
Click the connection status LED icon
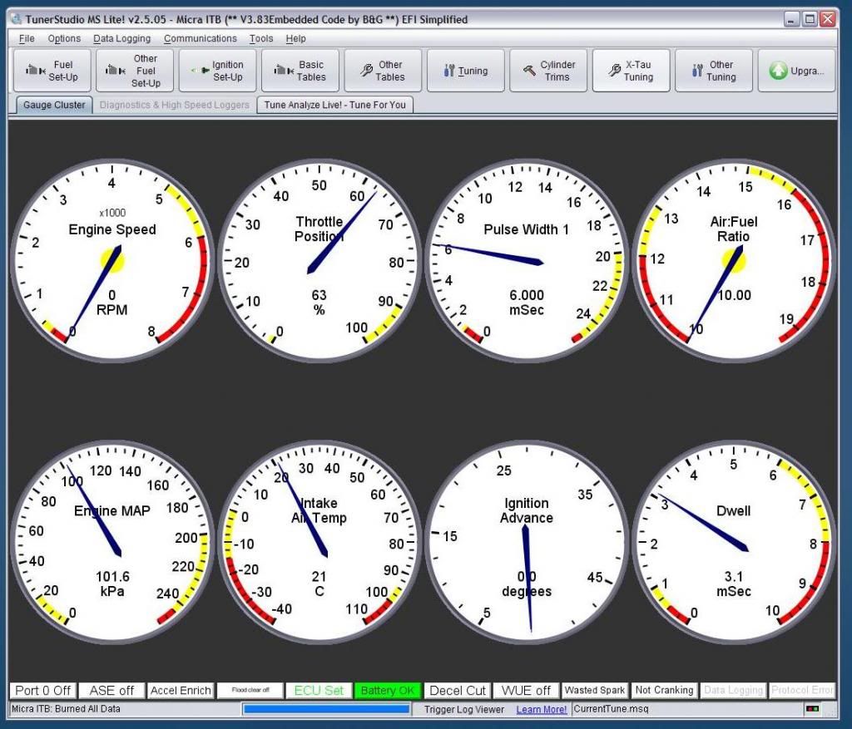(813, 709)
